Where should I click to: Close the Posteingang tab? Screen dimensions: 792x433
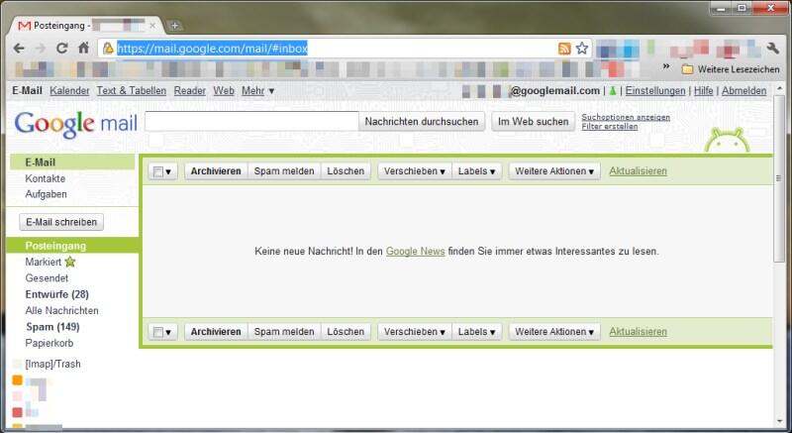pyautogui.click(x=152, y=25)
